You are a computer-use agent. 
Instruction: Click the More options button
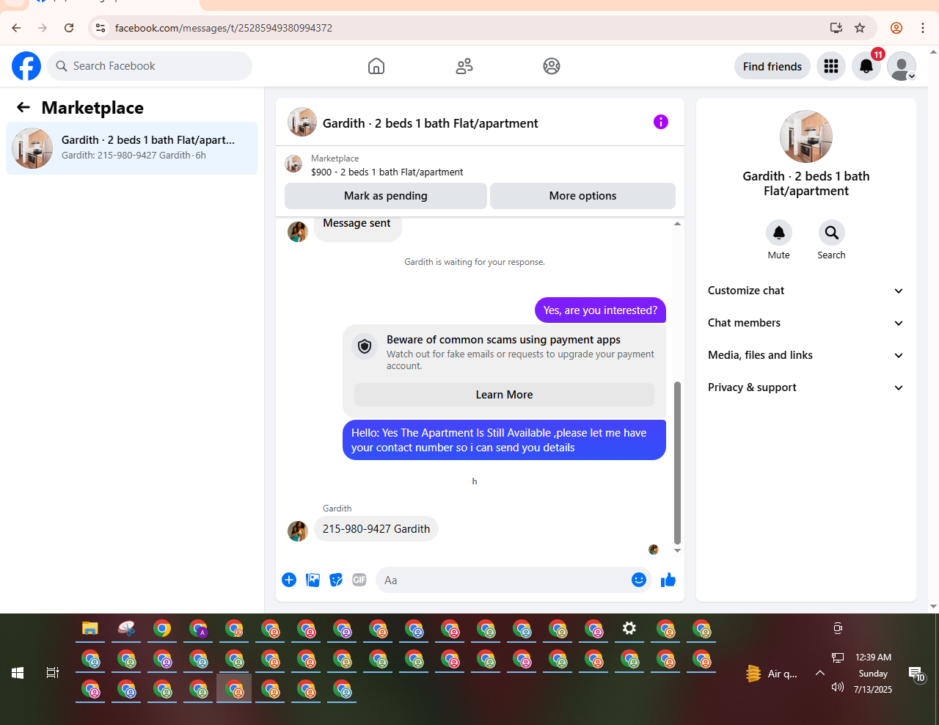point(582,196)
